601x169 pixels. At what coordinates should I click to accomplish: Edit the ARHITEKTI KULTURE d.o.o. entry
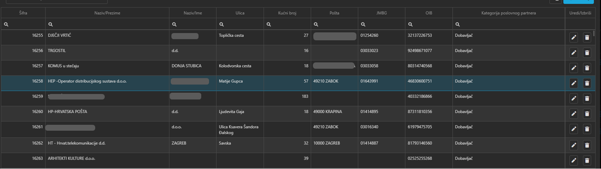(x=574, y=160)
